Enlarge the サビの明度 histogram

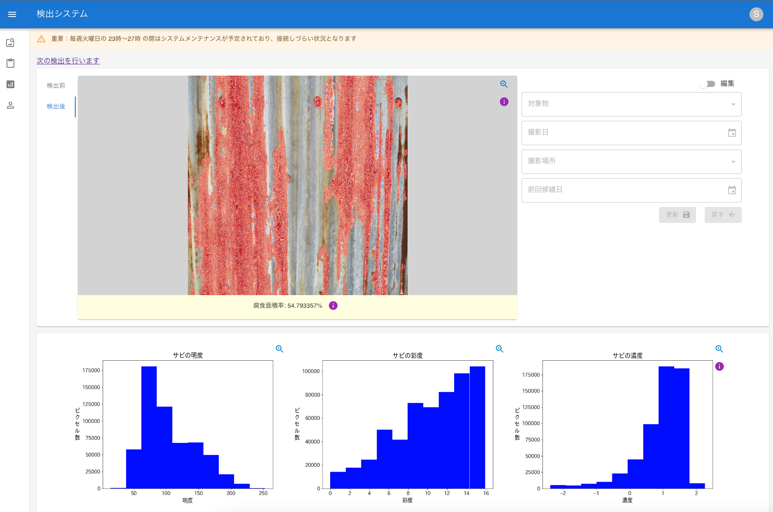(279, 349)
